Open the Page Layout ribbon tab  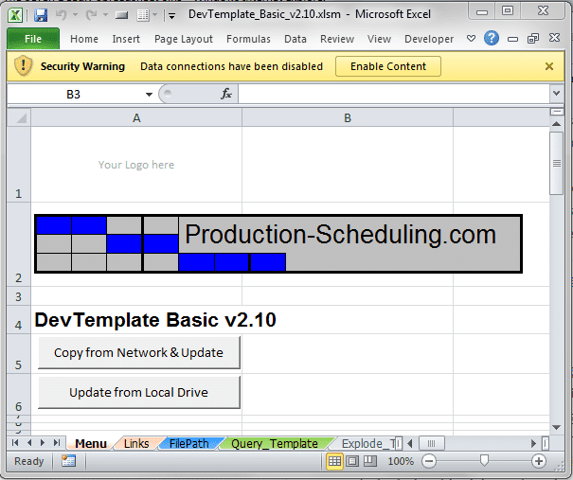[x=184, y=39]
